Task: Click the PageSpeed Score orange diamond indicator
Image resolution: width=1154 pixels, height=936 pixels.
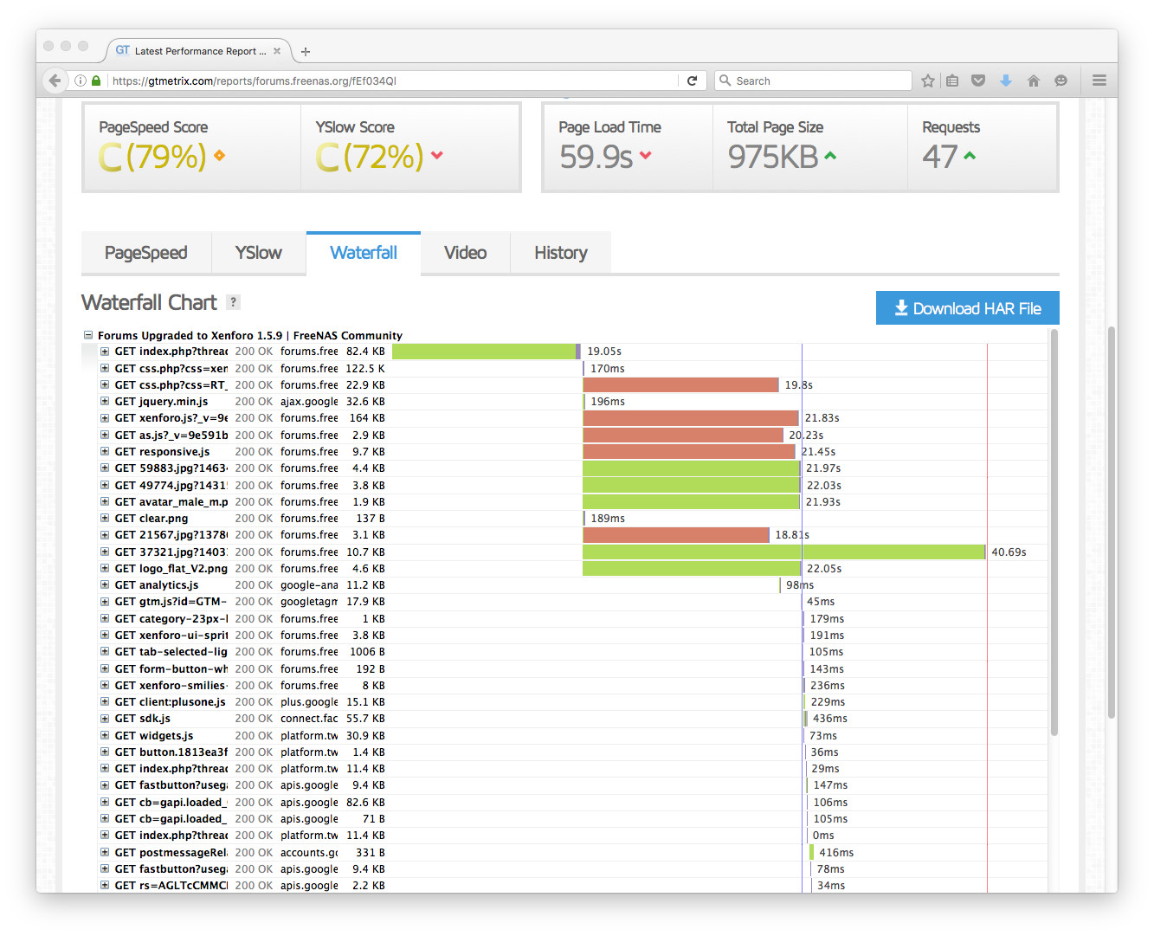Action: tap(219, 156)
